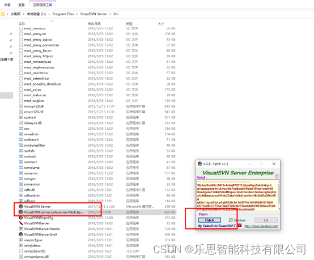
Task: Click inside the serial key text box
Action: click(237, 195)
